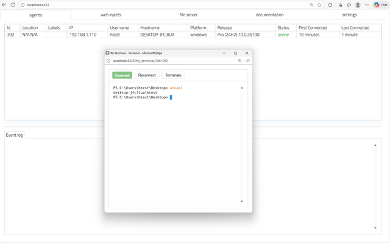Image resolution: width=390 pixels, height=243 pixels.
Task: View site info icon in main address bar
Action: tap(23, 5)
